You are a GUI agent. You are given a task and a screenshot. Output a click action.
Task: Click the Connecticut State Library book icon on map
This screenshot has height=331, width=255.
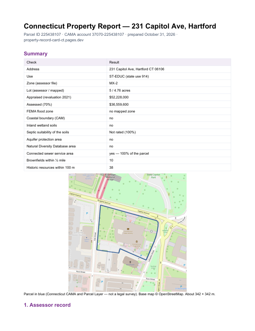click(x=128, y=229)
